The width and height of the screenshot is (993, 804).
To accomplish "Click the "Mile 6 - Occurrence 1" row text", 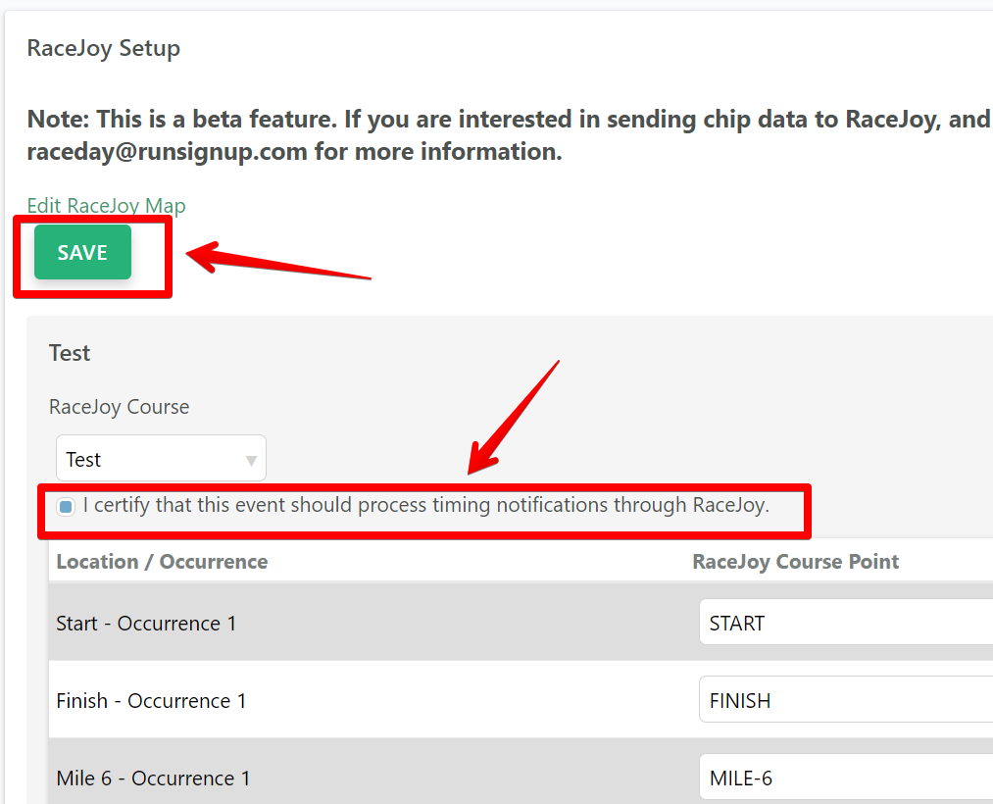I will pos(153,779).
